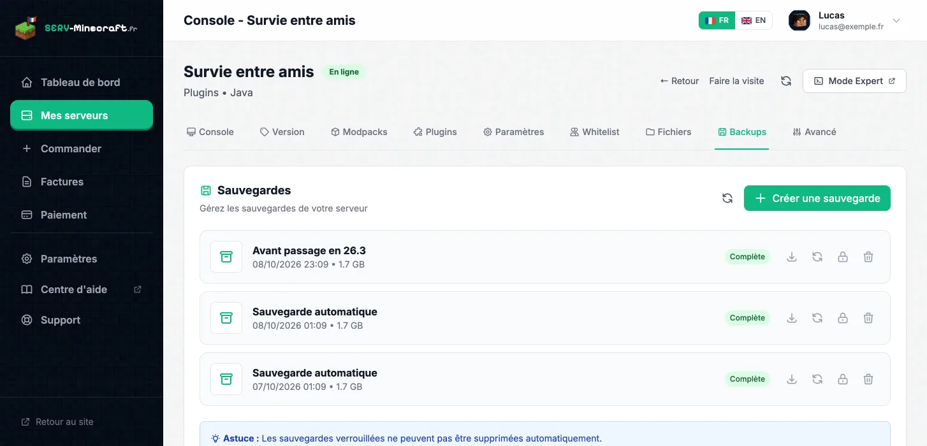Select the Backups tab
Viewport: 927px width, 446px height.
(741, 132)
